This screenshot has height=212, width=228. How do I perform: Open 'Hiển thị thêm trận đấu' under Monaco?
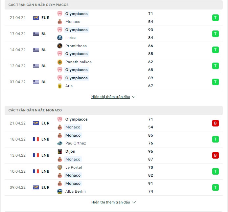pyautogui.click(x=110, y=202)
